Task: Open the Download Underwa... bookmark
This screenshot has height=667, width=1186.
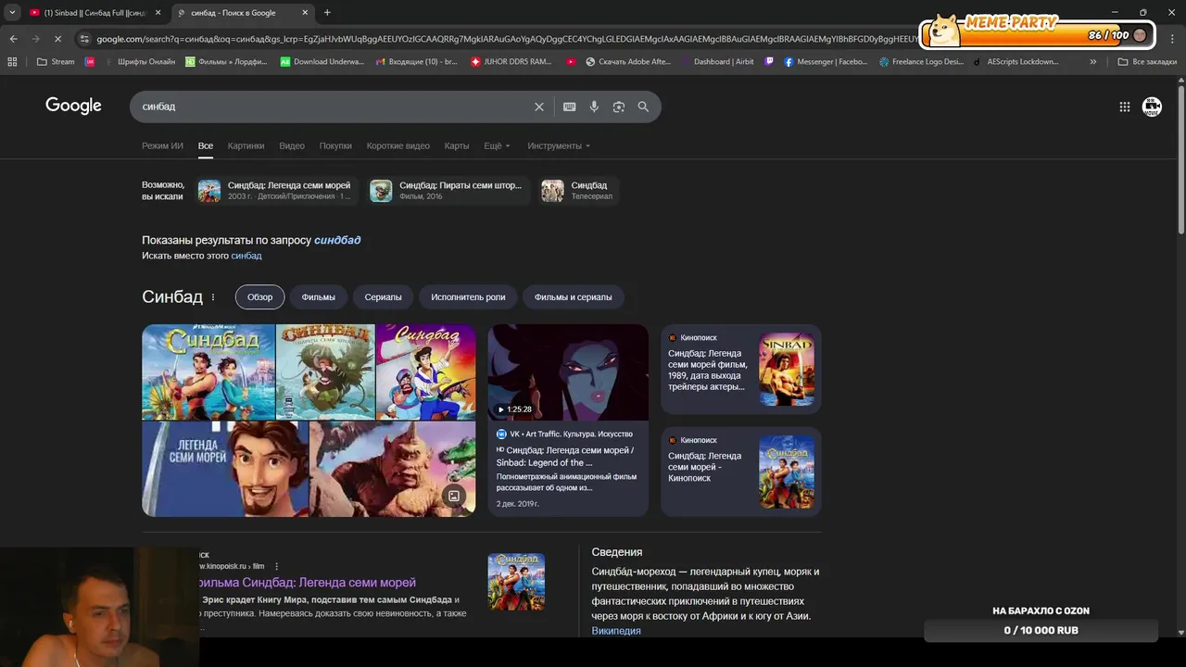Action: point(322,62)
